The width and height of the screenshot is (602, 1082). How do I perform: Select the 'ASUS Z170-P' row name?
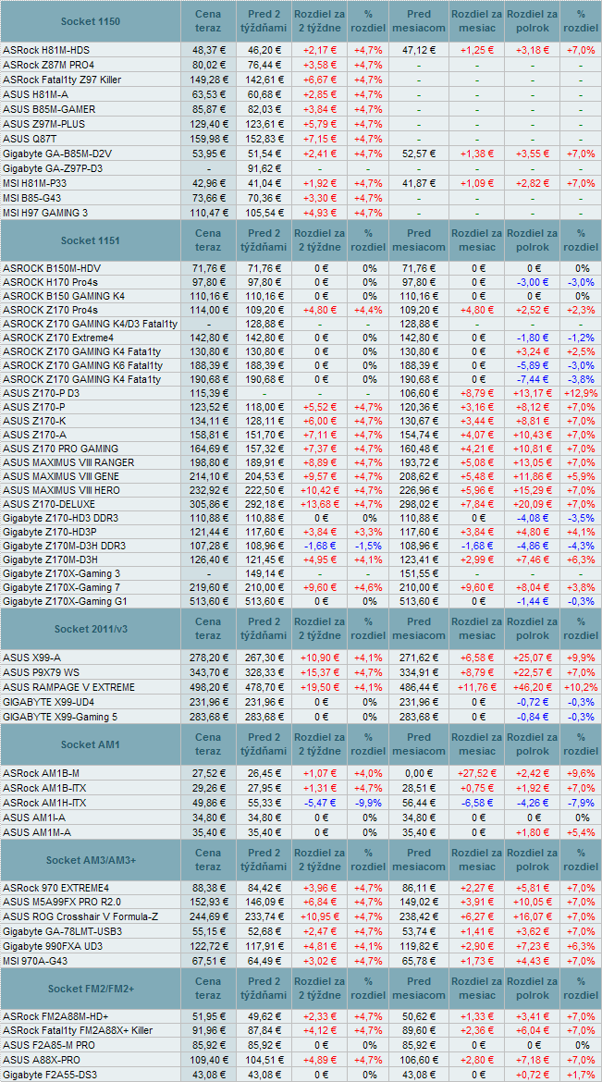click(x=32, y=407)
